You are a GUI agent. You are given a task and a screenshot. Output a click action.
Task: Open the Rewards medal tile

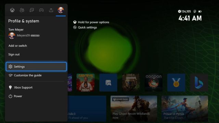click(176, 83)
